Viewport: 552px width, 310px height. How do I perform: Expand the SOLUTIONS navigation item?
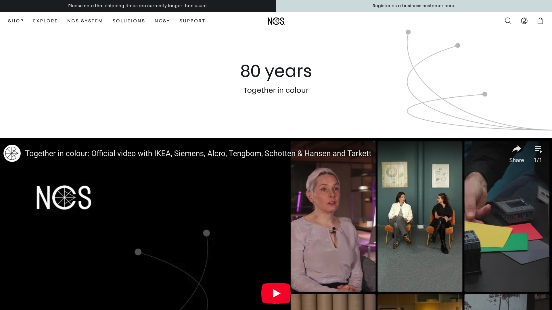pyautogui.click(x=129, y=21)
